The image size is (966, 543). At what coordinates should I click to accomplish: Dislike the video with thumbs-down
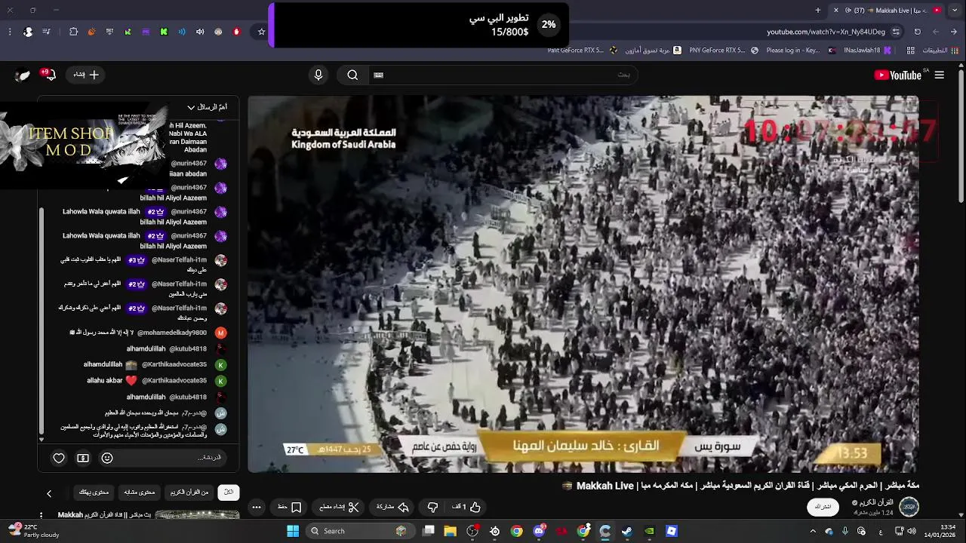(x=432, y=507)
